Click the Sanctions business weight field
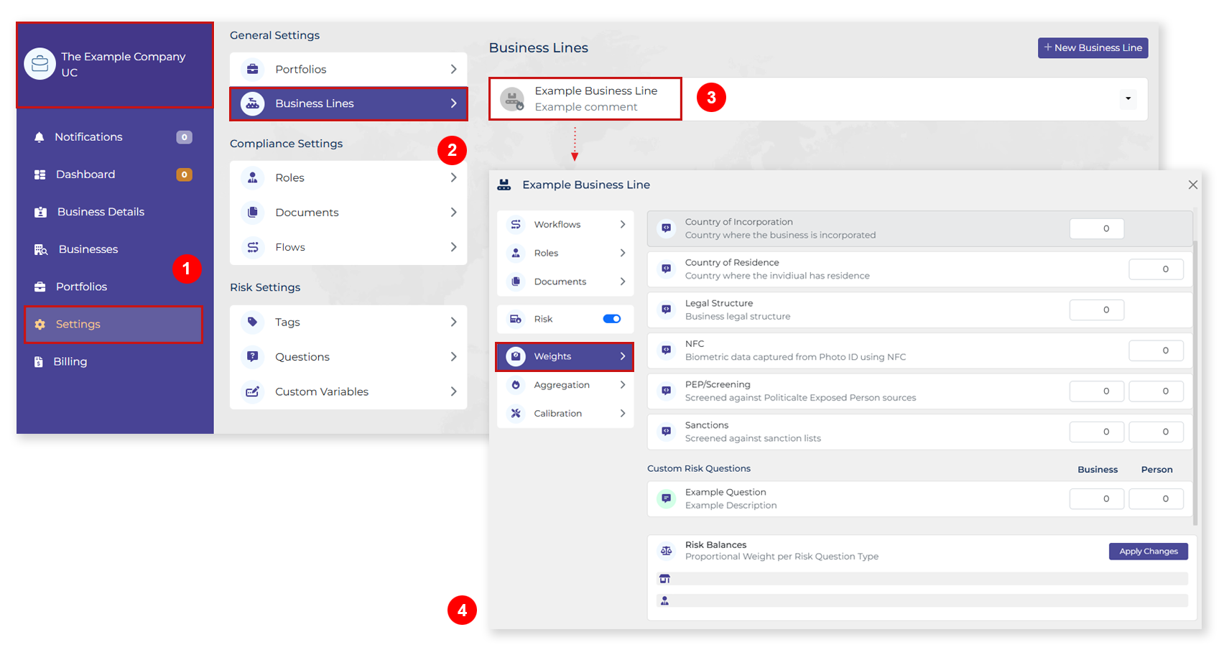Image resolution: width=1229 pixels, height=655 pixels. [1096, 432]
